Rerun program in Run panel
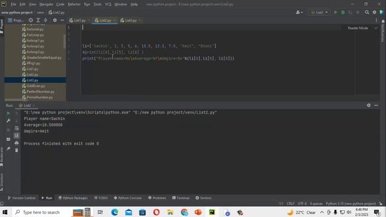 click(8, 113)
